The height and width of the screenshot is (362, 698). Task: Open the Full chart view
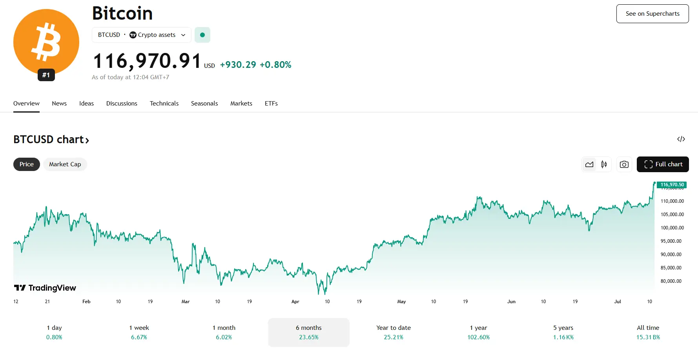pyautogui.click(x=663, y=164)
